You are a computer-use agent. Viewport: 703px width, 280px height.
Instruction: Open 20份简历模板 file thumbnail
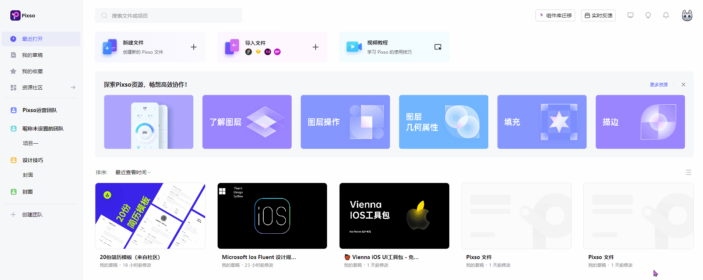click(150, 216)
